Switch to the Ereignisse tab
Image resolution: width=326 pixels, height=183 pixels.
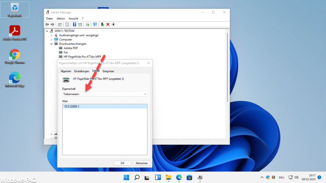[108, 71]
